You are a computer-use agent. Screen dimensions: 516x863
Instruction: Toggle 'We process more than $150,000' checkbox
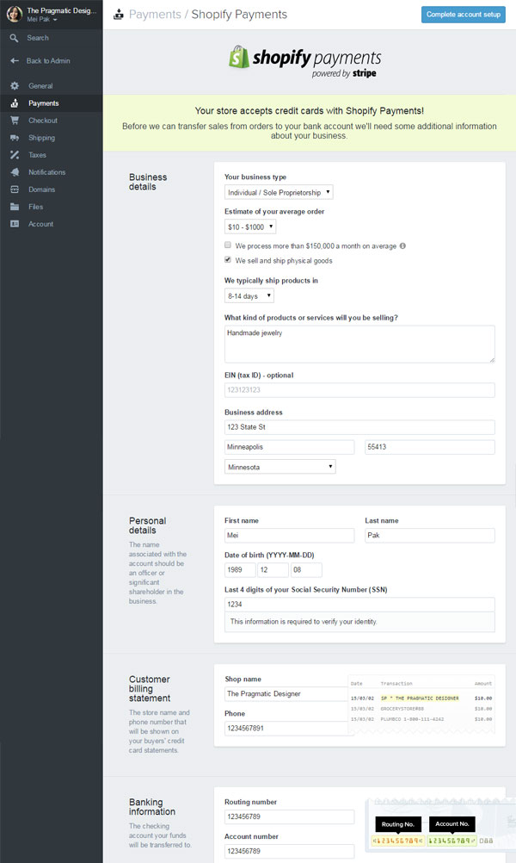pyautogui.click(x=228, y=245)
